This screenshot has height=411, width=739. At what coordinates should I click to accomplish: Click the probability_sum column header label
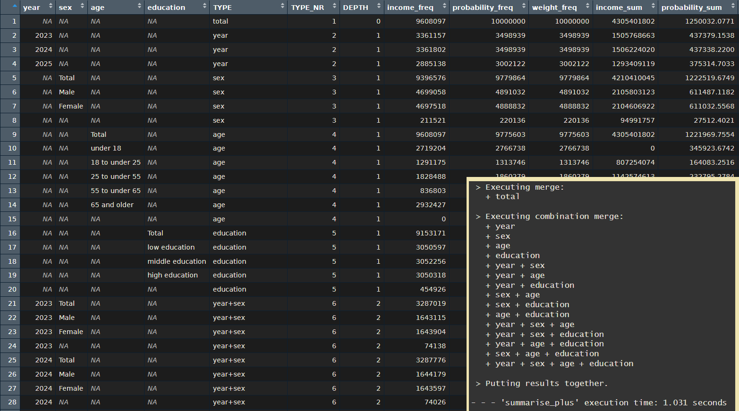click(x=691, y=8)
